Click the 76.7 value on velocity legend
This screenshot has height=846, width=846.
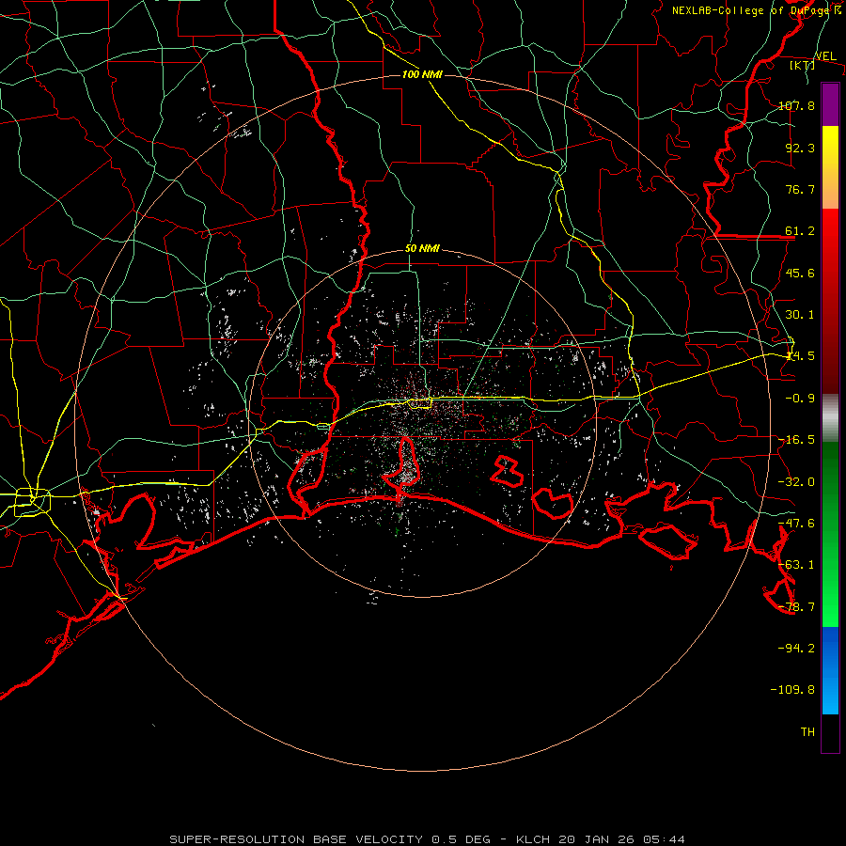[800, 189]
